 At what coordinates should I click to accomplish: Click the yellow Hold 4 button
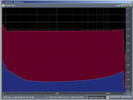(131, 6)
